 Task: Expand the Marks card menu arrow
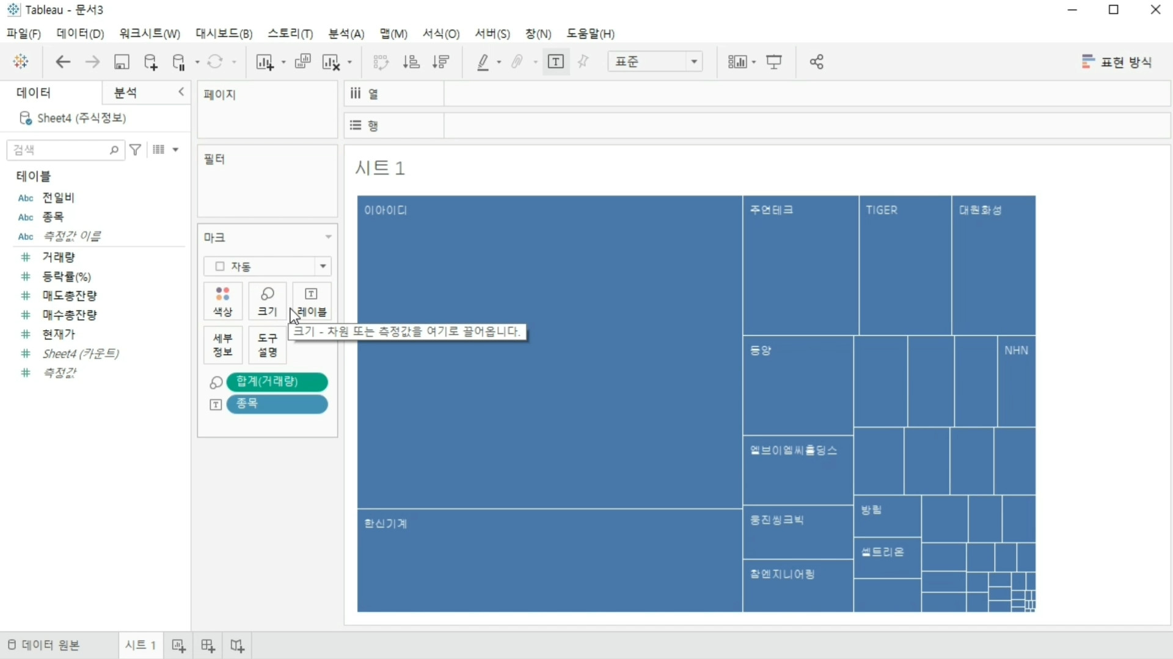coord(328,237)
